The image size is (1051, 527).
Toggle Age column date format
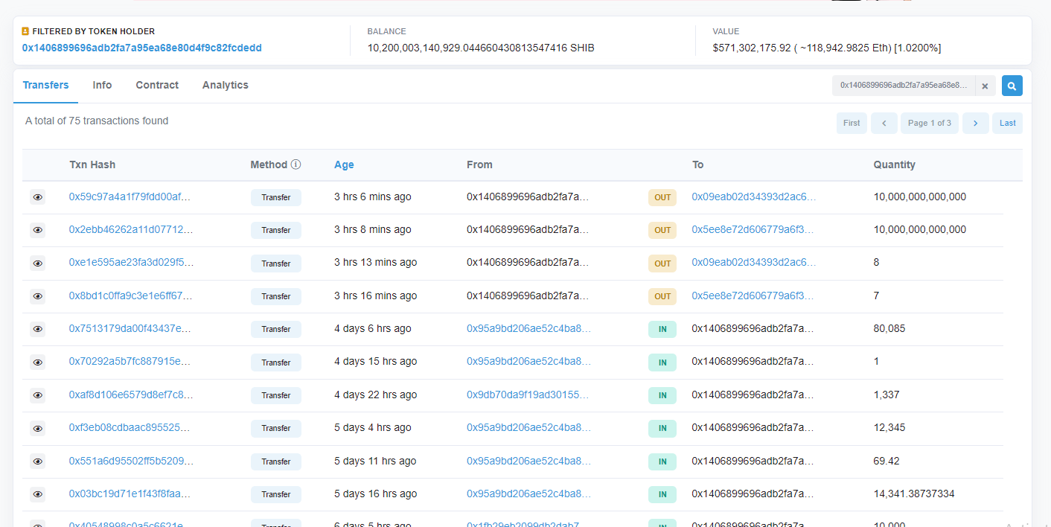click(344, 165)
